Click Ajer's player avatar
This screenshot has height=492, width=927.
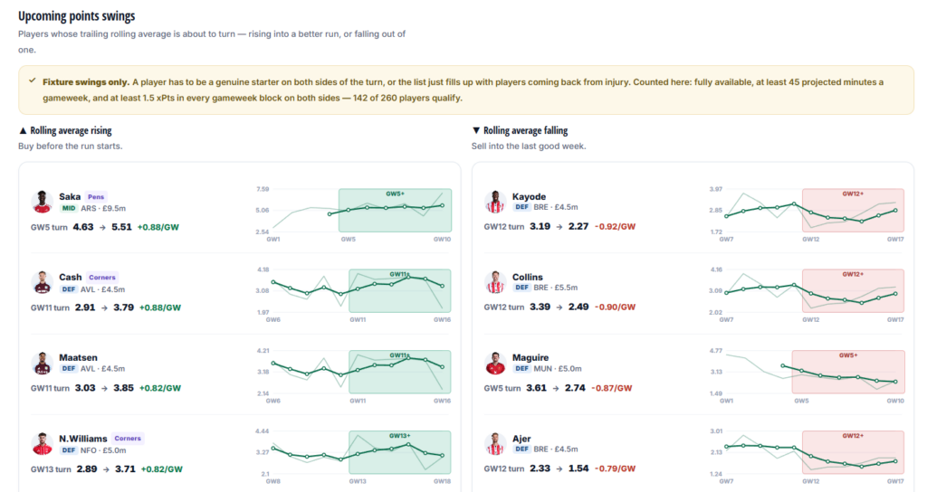[x=495, y=443]
